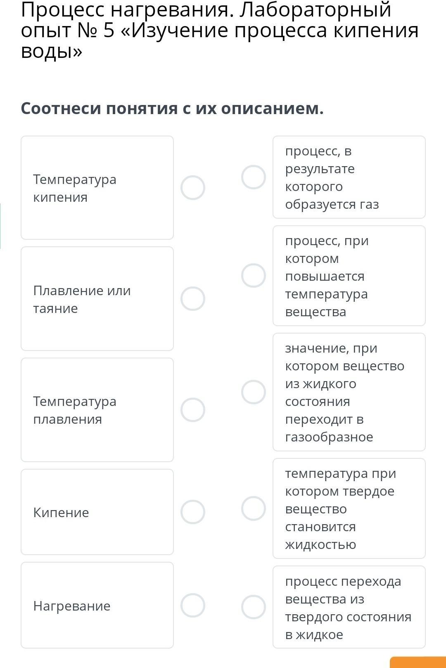Select circle for 'значение, при котором вещество из жидкого'
Image resolution: width=446 pixels, height=668 pixels.
coord(254,392)
